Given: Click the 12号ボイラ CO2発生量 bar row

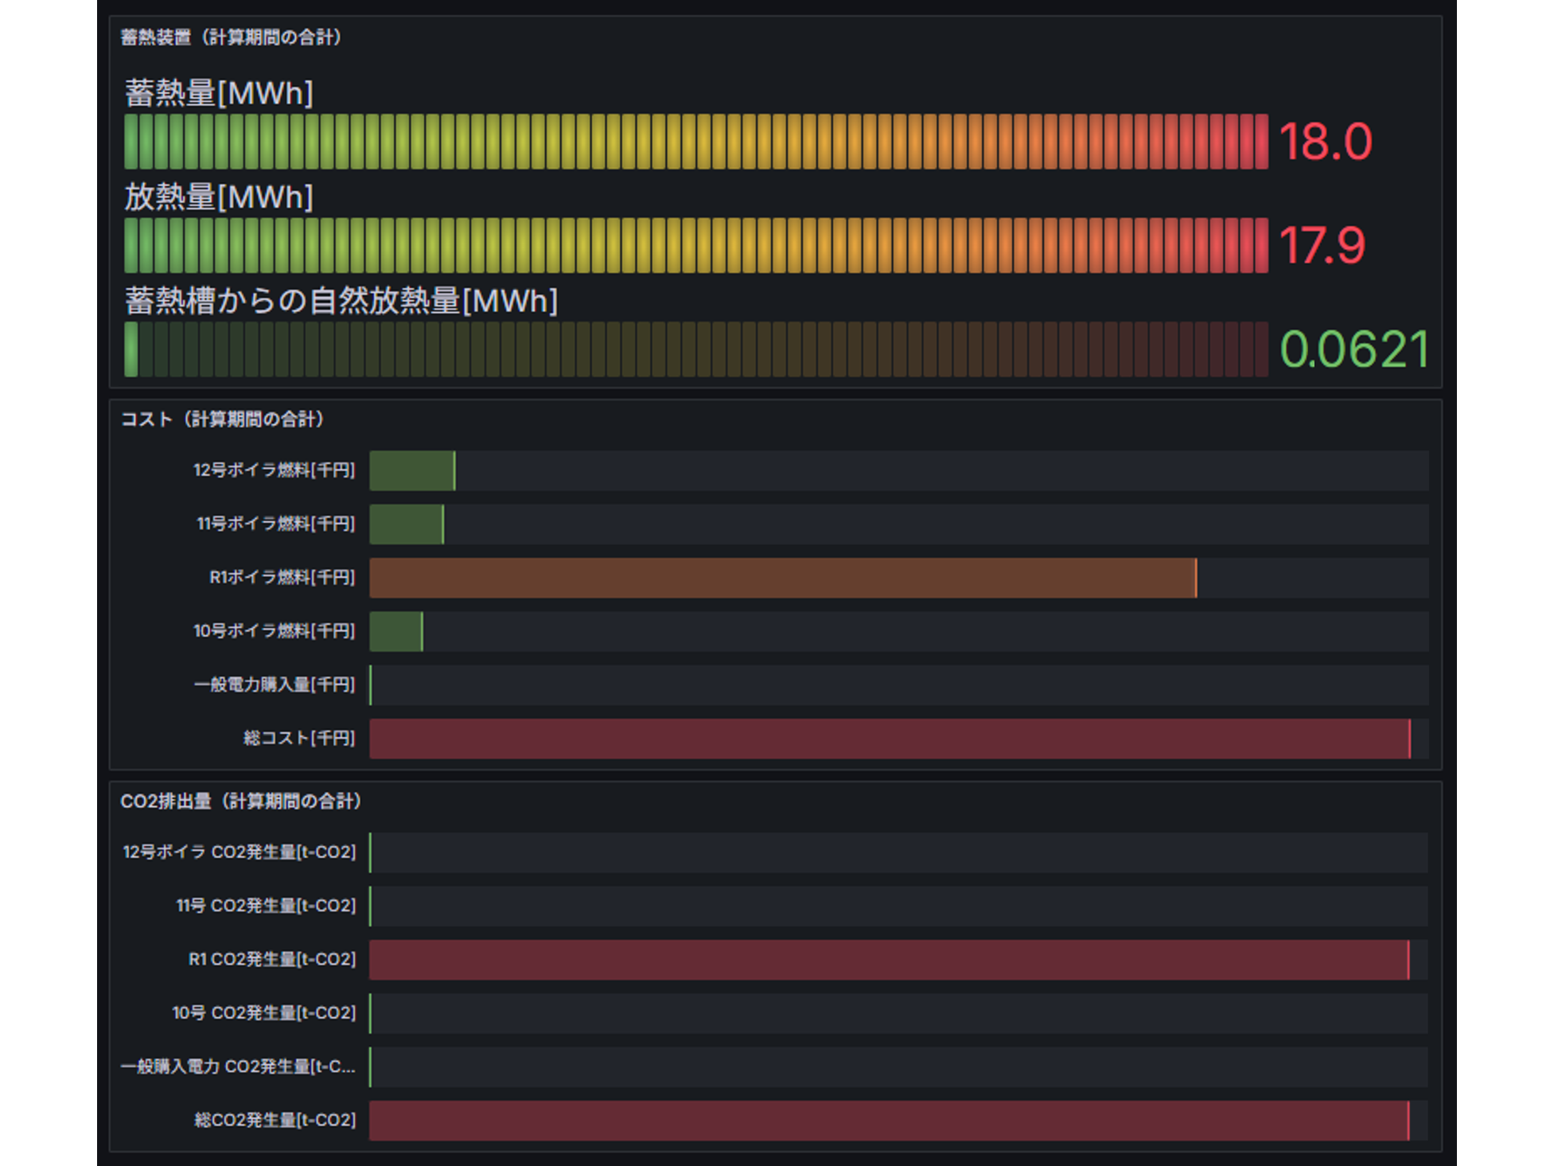Looking at the screenshot, I should 899,852.
